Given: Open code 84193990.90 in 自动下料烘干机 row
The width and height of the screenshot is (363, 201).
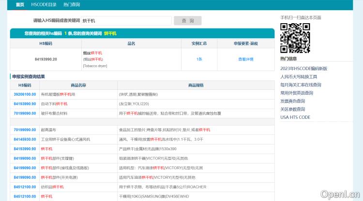Looking at the screenshot, I should (25, 104).
